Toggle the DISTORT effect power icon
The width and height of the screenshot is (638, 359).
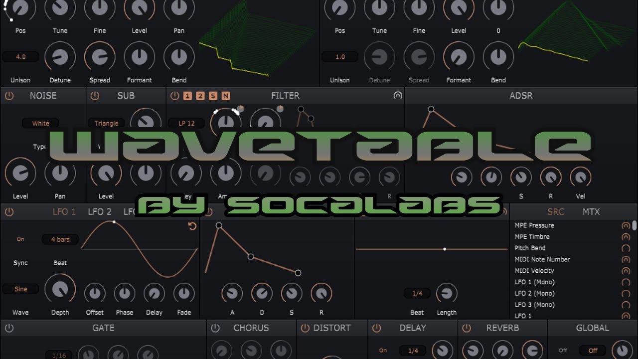click(305, 328)
